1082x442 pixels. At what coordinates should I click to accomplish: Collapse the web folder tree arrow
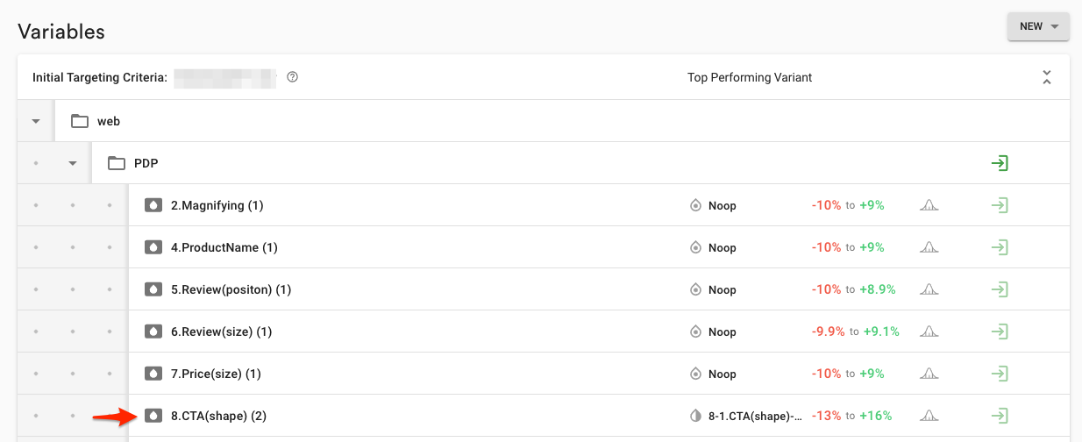pyautogui.click(x=36, y=121)
